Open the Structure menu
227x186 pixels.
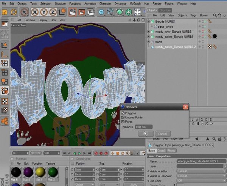click(x=60, y=3)
